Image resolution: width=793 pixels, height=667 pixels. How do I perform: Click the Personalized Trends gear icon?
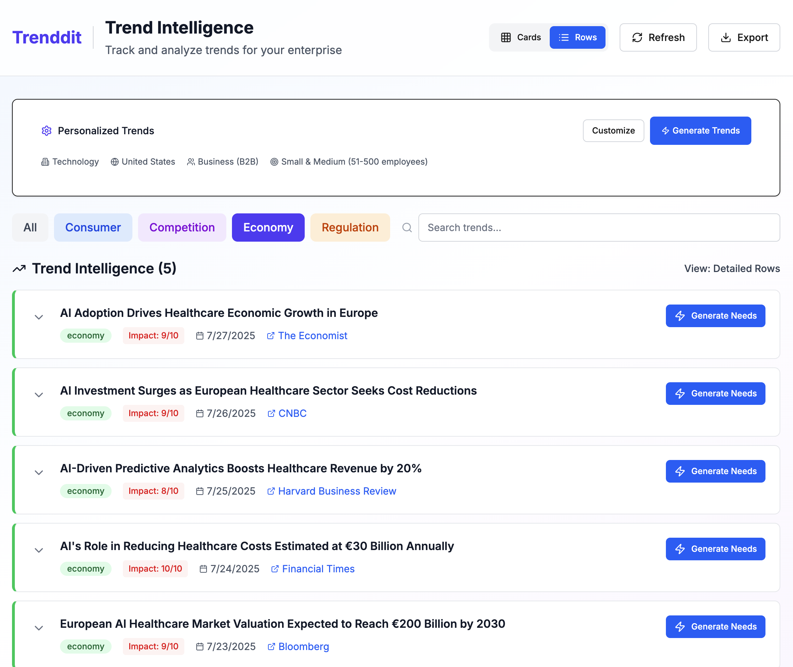click(47, 131)
